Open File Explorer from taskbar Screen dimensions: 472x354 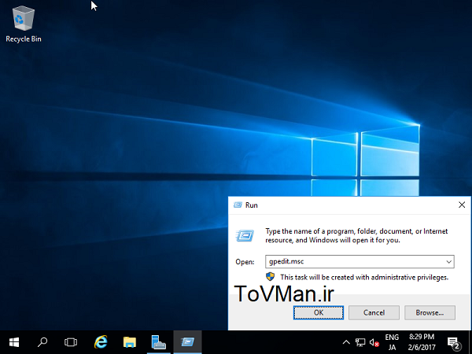(x=130, y=342)
